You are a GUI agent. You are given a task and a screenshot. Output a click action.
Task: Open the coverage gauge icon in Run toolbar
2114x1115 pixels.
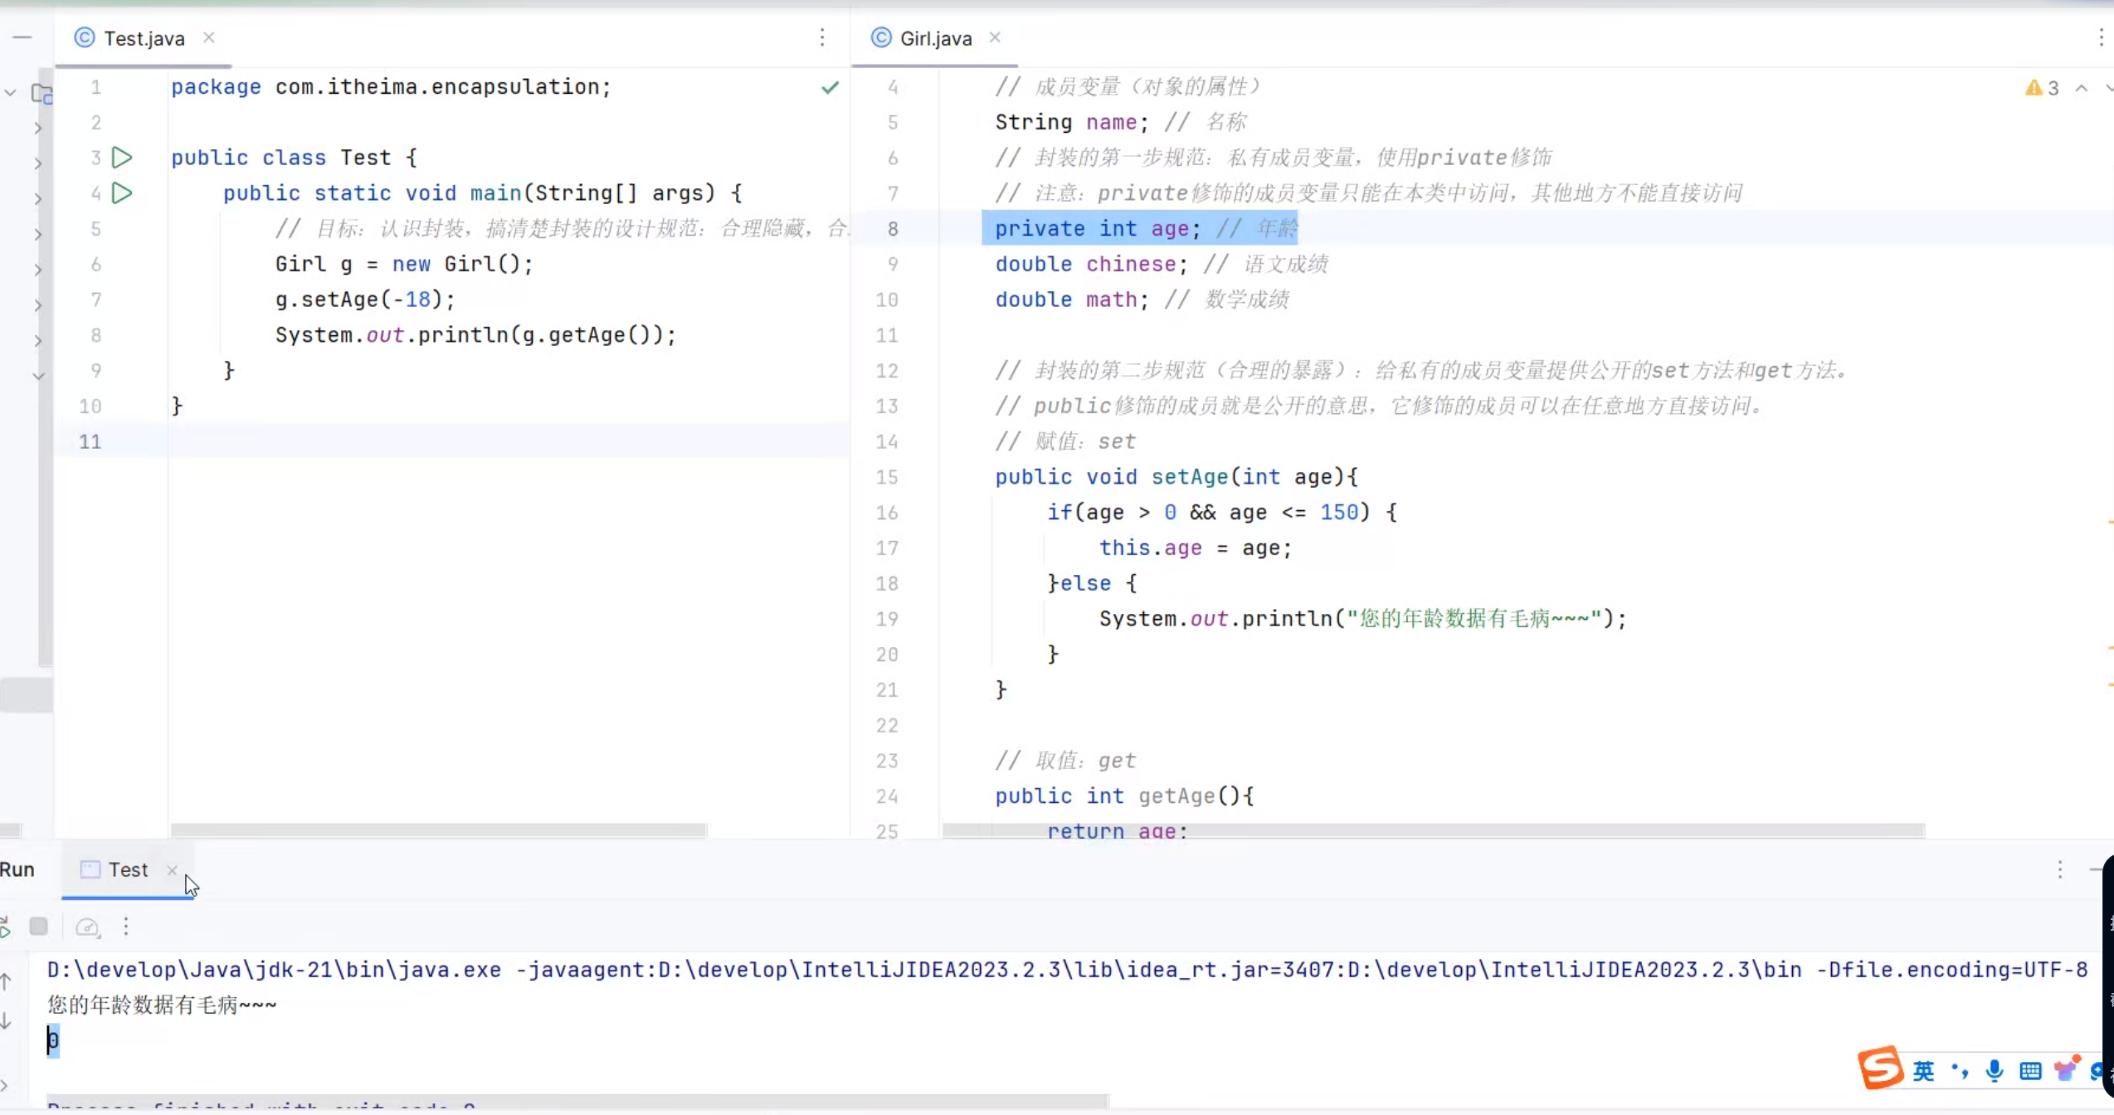[87, 927]
